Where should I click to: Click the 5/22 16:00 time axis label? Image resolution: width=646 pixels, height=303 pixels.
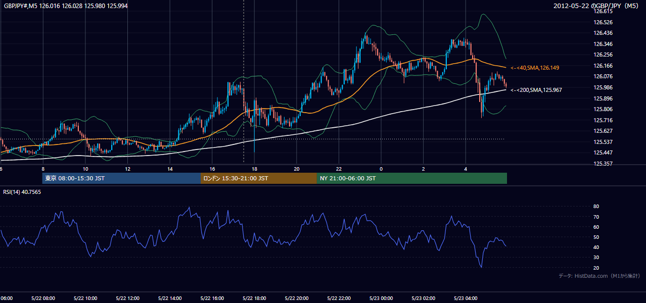212,298
